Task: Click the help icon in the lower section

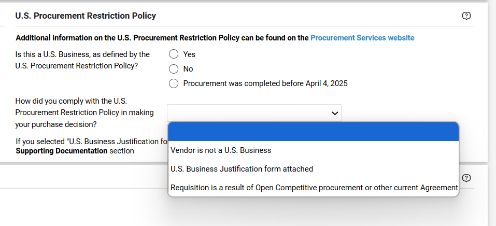Action: click(466, 178)
